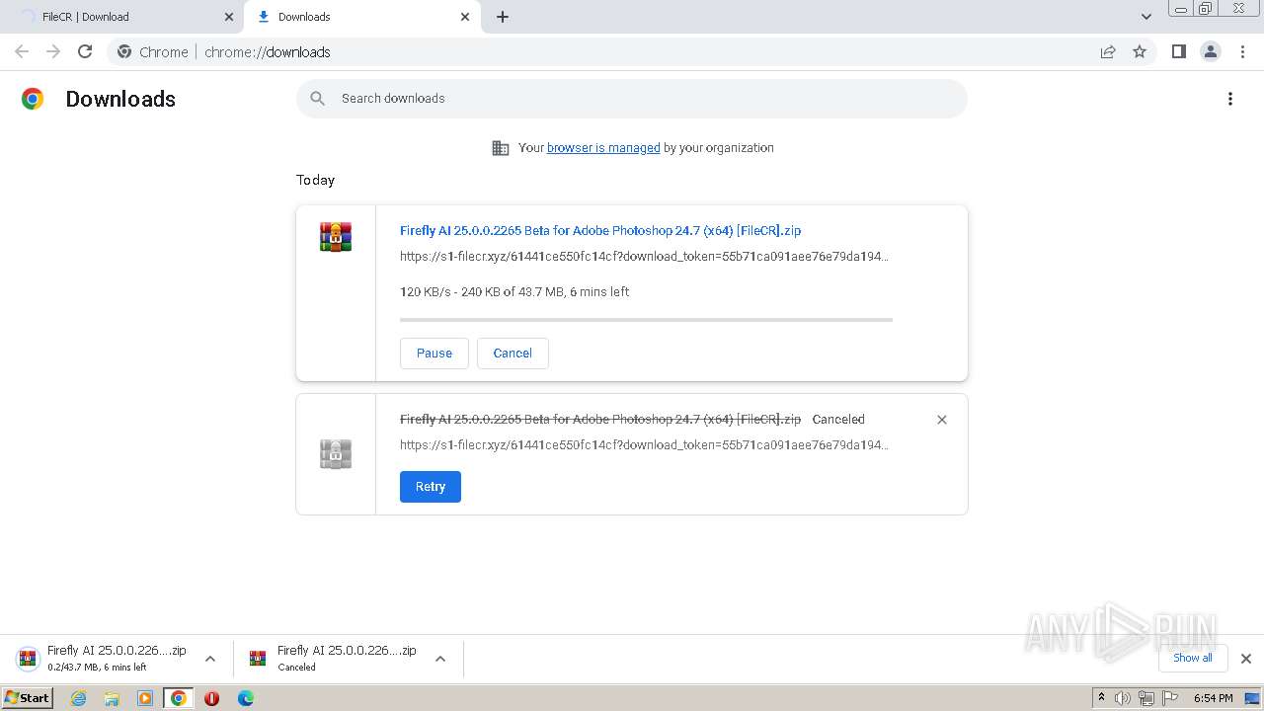
Task: Close the Downloads tab
Action: point(465,17)
